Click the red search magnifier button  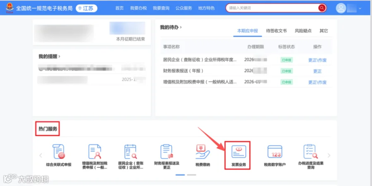click(322, 8)
